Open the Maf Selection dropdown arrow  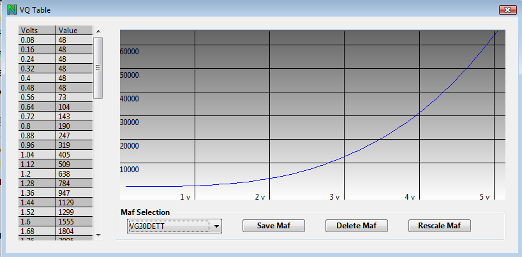(x=216, y=226)
